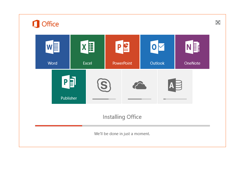Select the Publisher app icon
The image size is (243, 169).
click(x=69, y=82)
